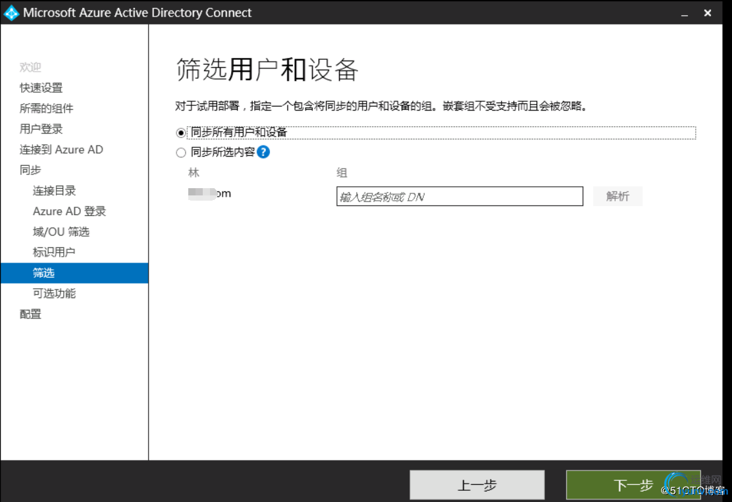The height and width of the screenshot is (502, 732).
Task: Open the 标识用户 sub-step
Action: pos(54,253)
